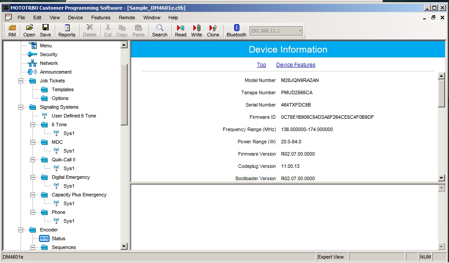Collapse the Job Tickets tree node

tap(21, 81)
